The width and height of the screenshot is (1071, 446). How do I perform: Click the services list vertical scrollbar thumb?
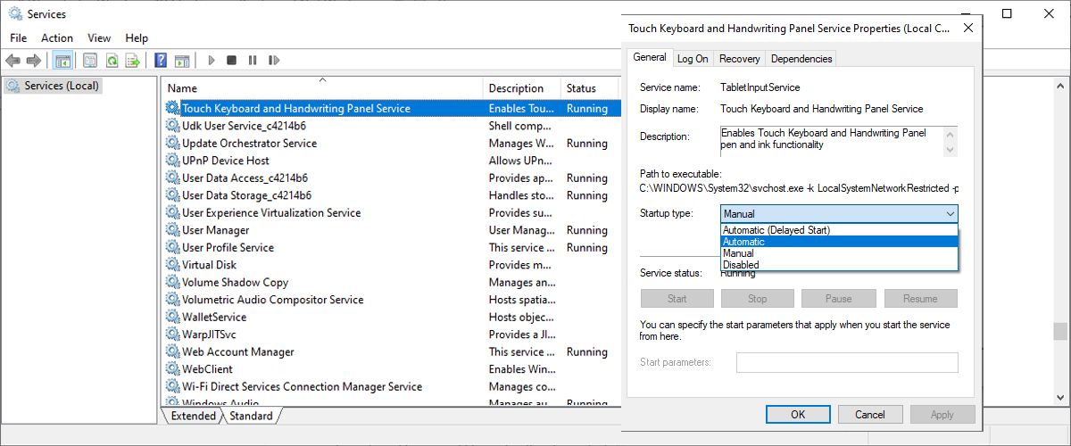click(x=1059, y=331)
